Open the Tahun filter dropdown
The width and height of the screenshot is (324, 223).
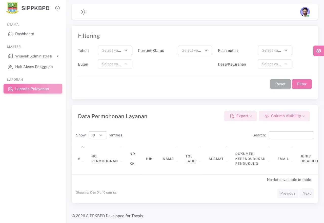[x=115, y=50]
